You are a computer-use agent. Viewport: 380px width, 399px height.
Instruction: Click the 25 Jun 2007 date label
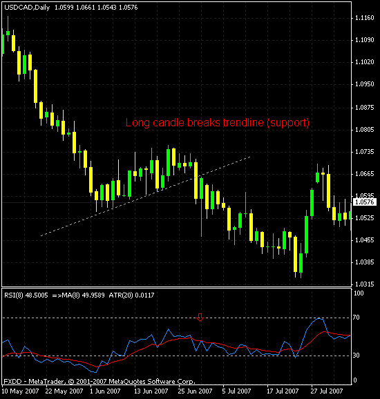point(195,391)
